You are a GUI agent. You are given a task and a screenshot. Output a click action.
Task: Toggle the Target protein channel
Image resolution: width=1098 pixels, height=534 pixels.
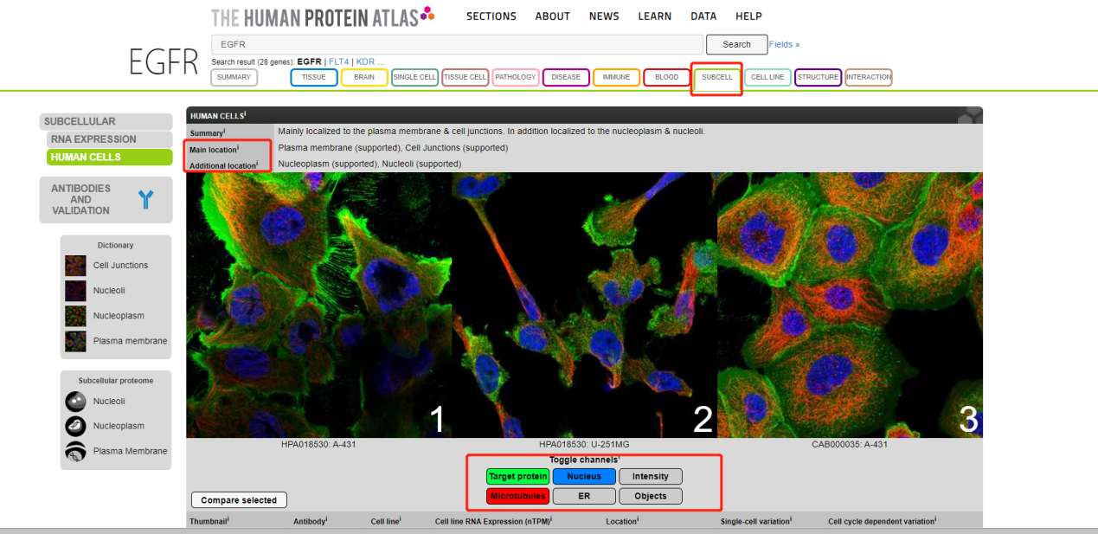(517, 476)
